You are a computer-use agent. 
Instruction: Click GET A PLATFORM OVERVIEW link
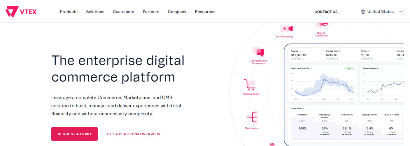[134, 134]
